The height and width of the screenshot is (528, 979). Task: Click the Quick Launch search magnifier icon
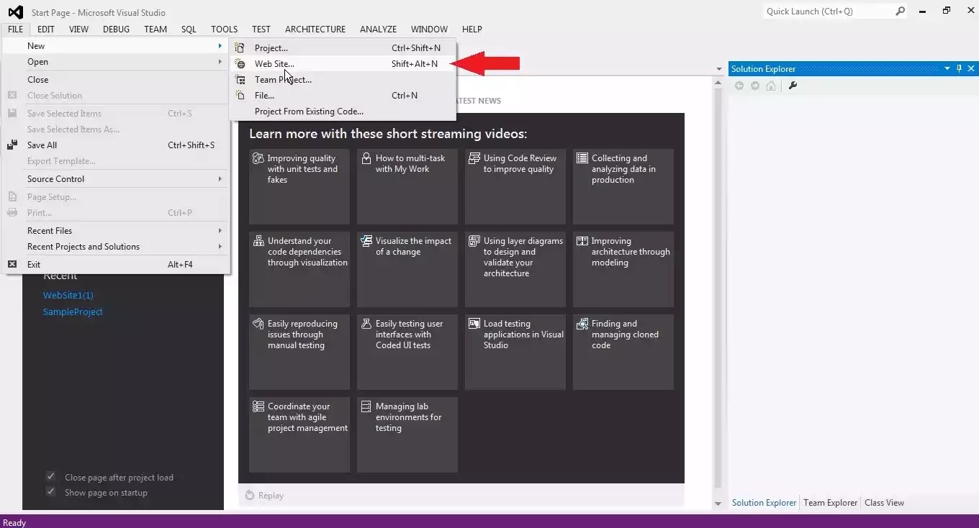tap(900, 12)
